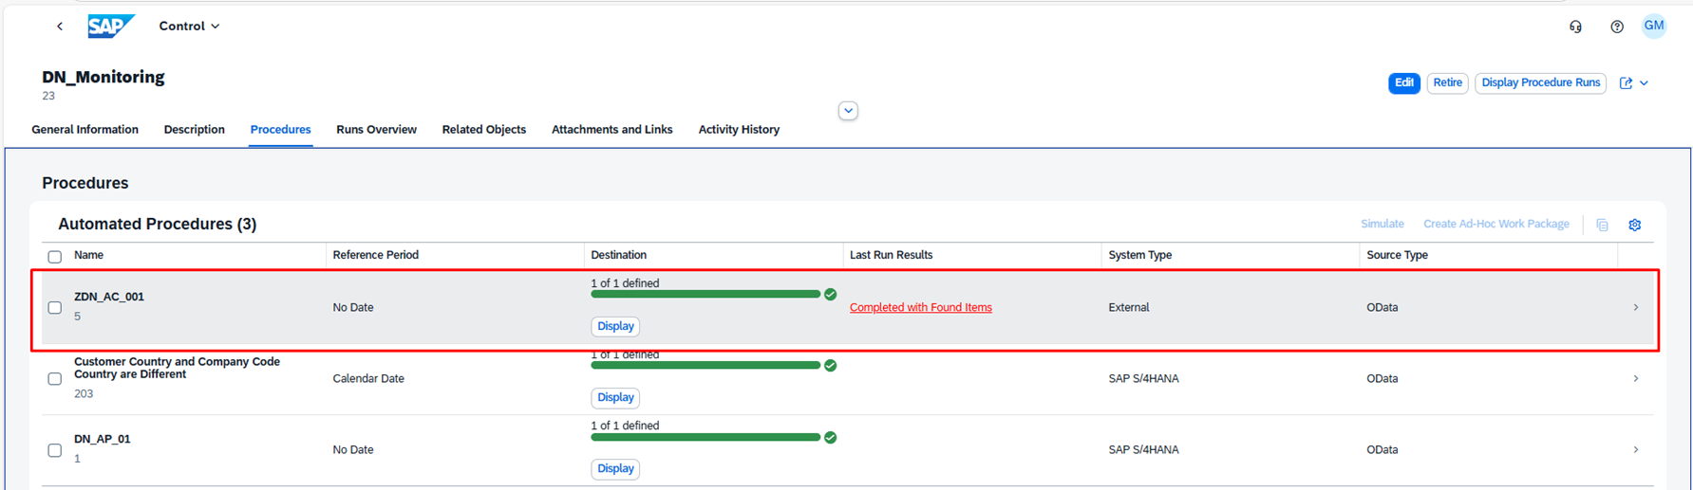This screenshot has width=1693, height=490.
Task: Click the ZDN_AC_001 destination progress bar
Action: 705,295
